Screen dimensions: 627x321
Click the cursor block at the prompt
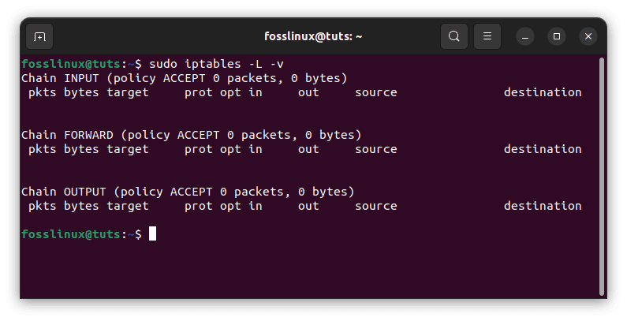click(x=153, y=234)
